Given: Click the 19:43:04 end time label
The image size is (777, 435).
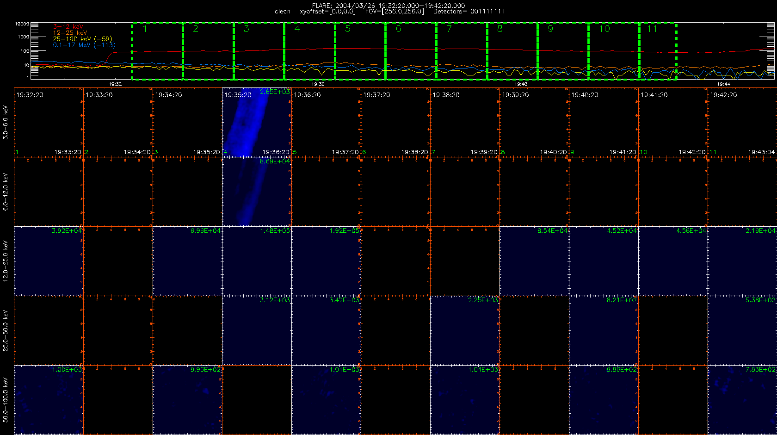Looking at the screenshot, I should (761, 152).
